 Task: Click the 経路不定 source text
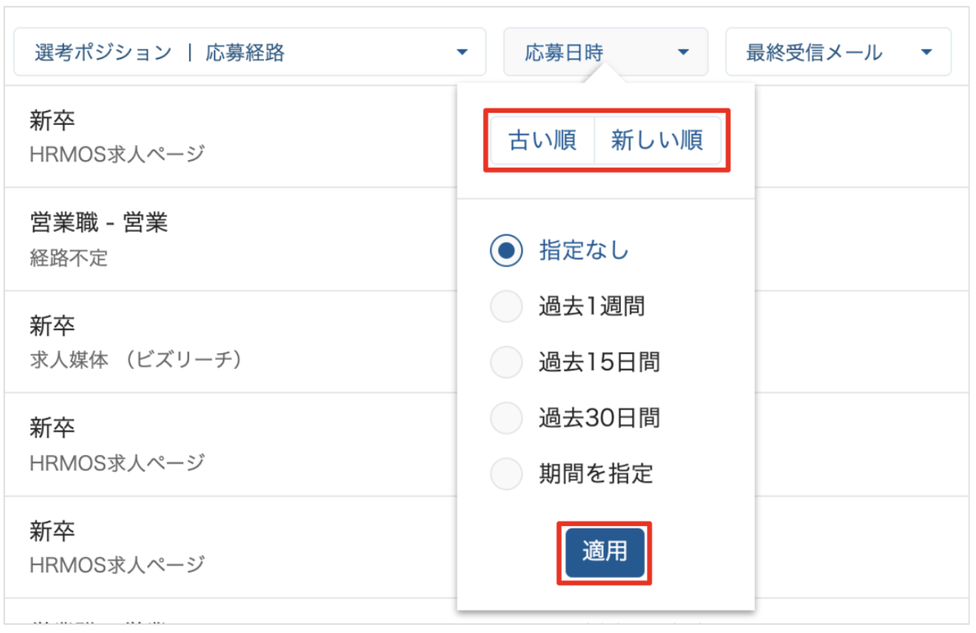69,258
